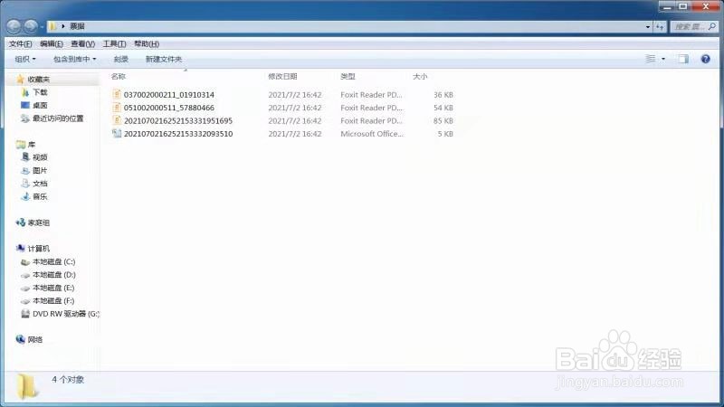
Task: Open the recent locations dropdown beside Forward
Action: (x=42, y=27)
